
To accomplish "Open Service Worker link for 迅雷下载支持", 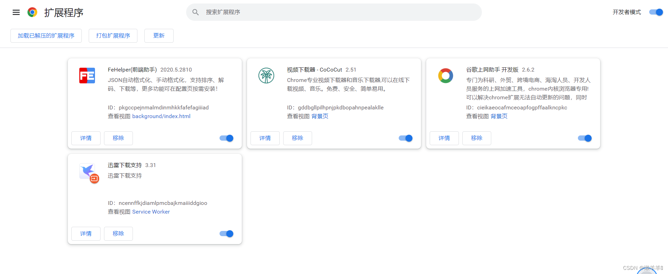I will coord(151,212).
